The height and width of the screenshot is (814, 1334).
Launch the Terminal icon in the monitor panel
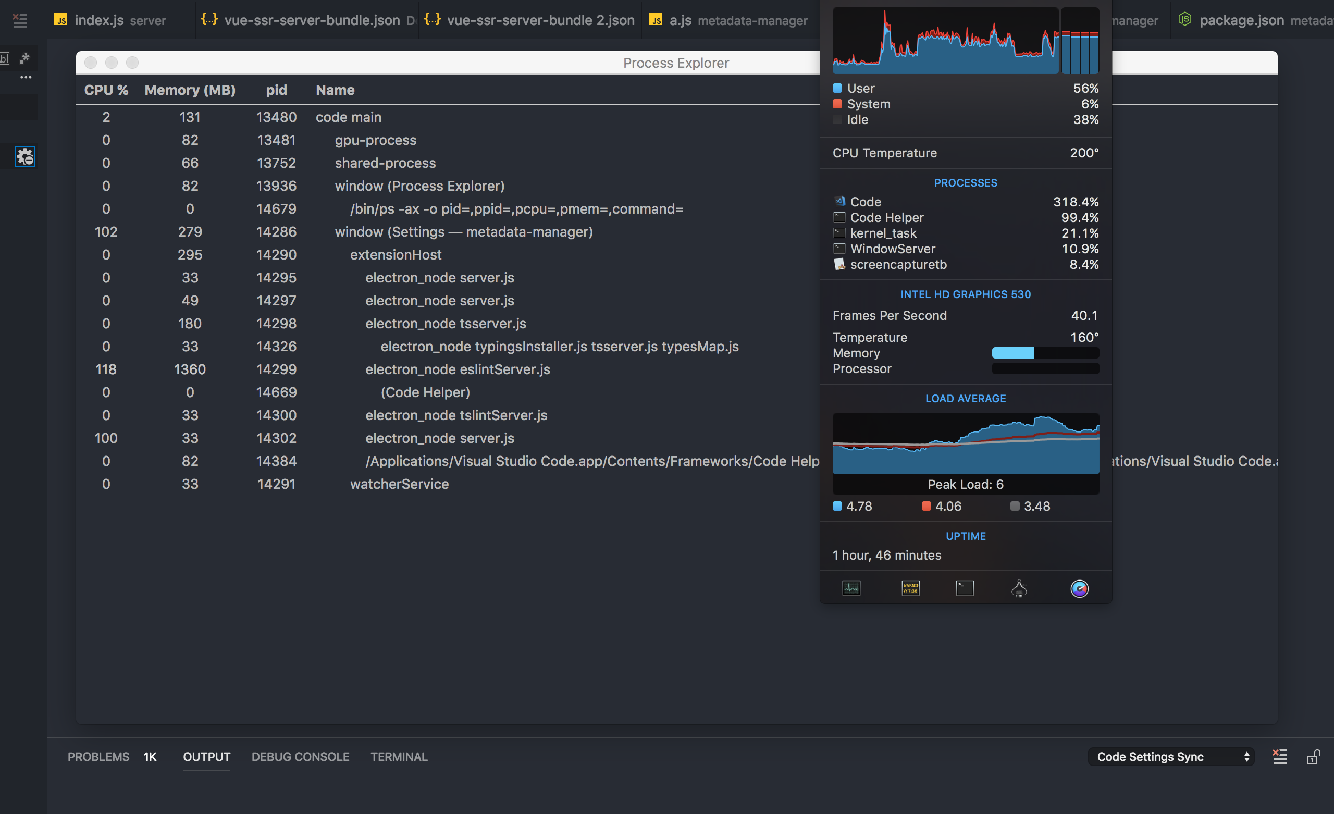[966, 588]
